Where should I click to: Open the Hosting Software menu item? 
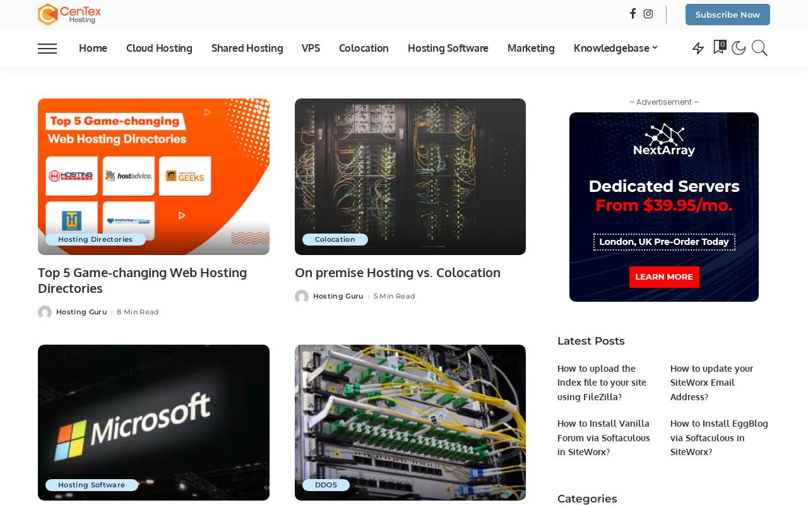click(x=448, y=48)
